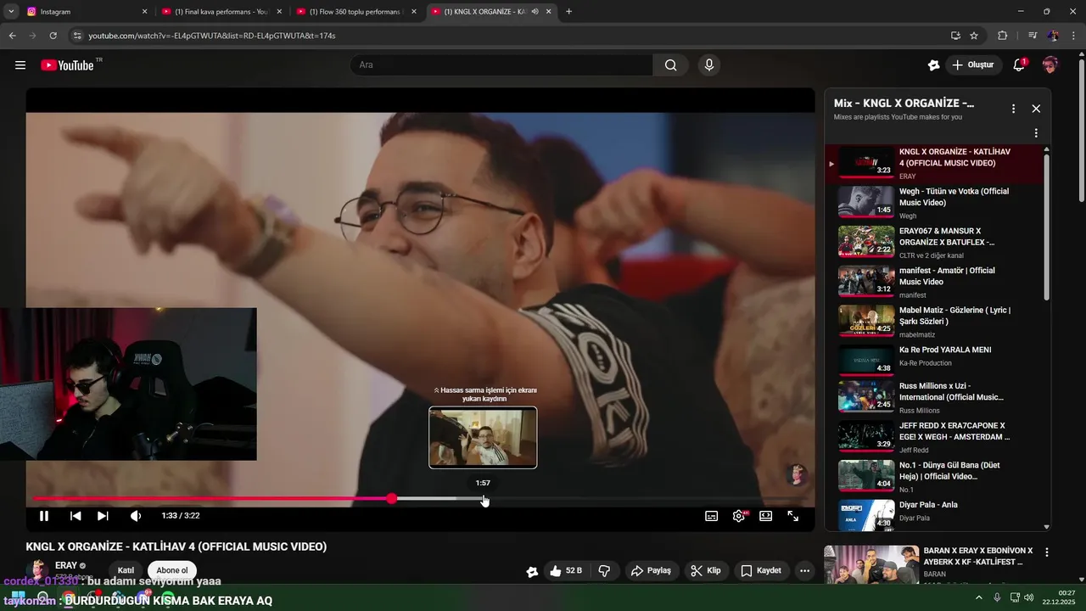Play Wegh - Tütün ve Votka

(933, 203)
